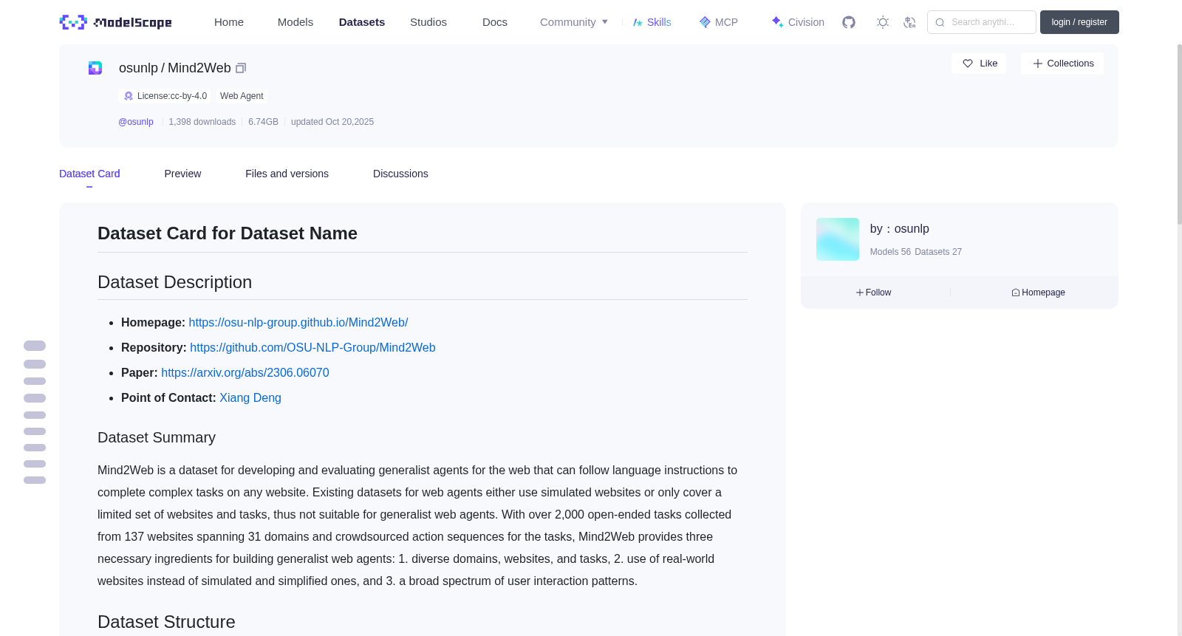Click the updated Oct 20,2025 text
This screenshot has height=636, width=1182.
pos(332,122)
